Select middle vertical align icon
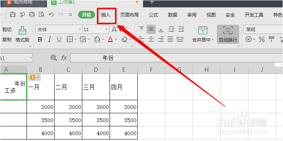Viewport: 283px width, 141px height. tap(151, 29)
